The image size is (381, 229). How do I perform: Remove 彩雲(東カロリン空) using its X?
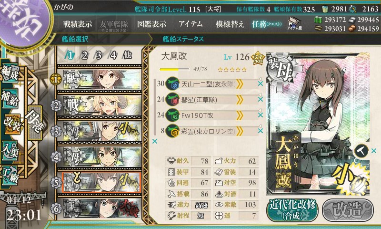(x=261, y=131)
